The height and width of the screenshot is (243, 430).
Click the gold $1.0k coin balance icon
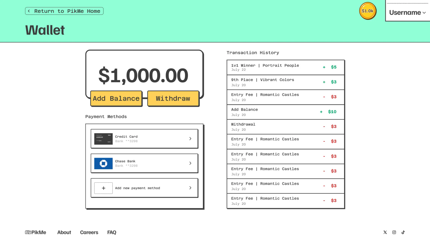pyautogui.click(x=368, y=11)
